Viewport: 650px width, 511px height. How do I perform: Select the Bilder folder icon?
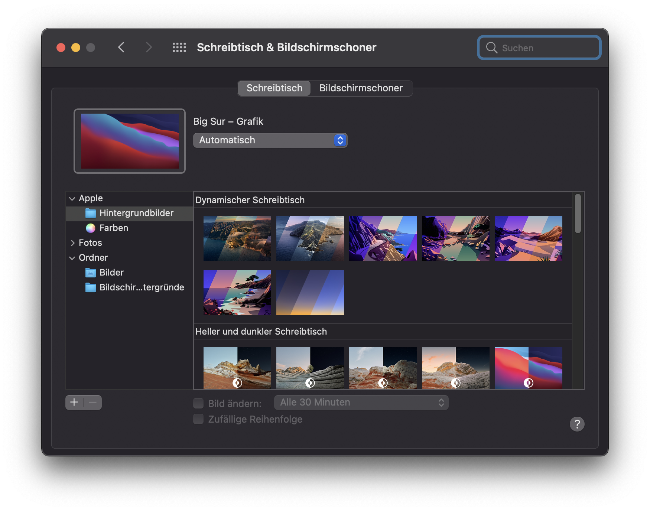pyautogui.click(x=91, y=273)
